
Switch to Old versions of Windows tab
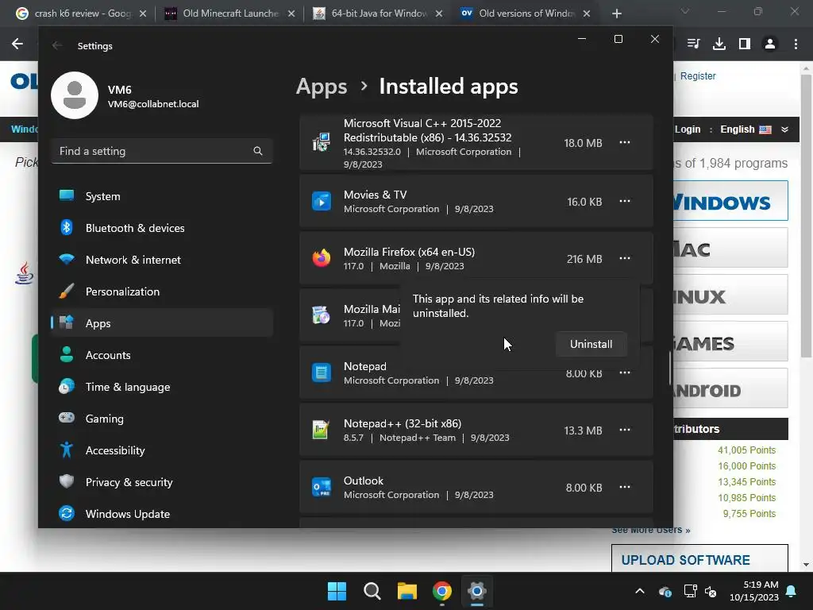click(x=526, y=14)
